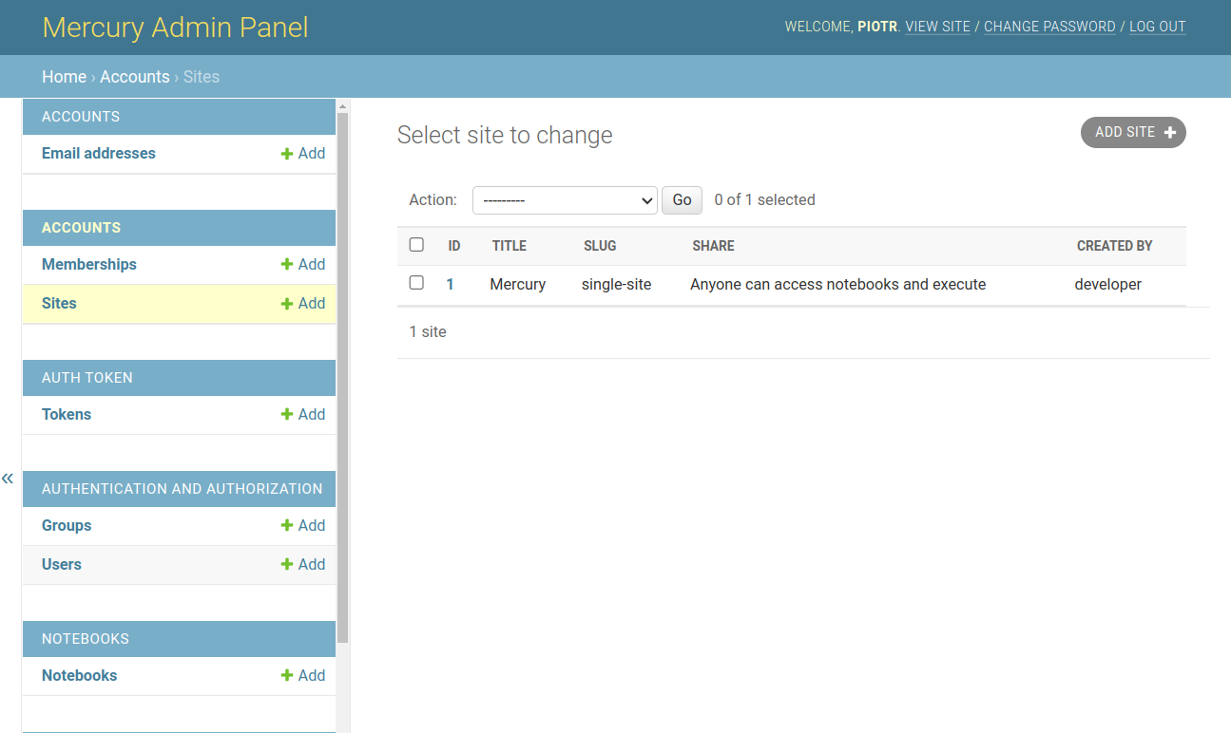The width and height of the screenshot is (1231, 733).
Task: Open the Action dropdown menu
Action: [565, 200]
